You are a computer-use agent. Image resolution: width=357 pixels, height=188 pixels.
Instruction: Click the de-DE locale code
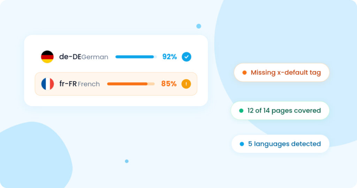click(x=70, y=57)
